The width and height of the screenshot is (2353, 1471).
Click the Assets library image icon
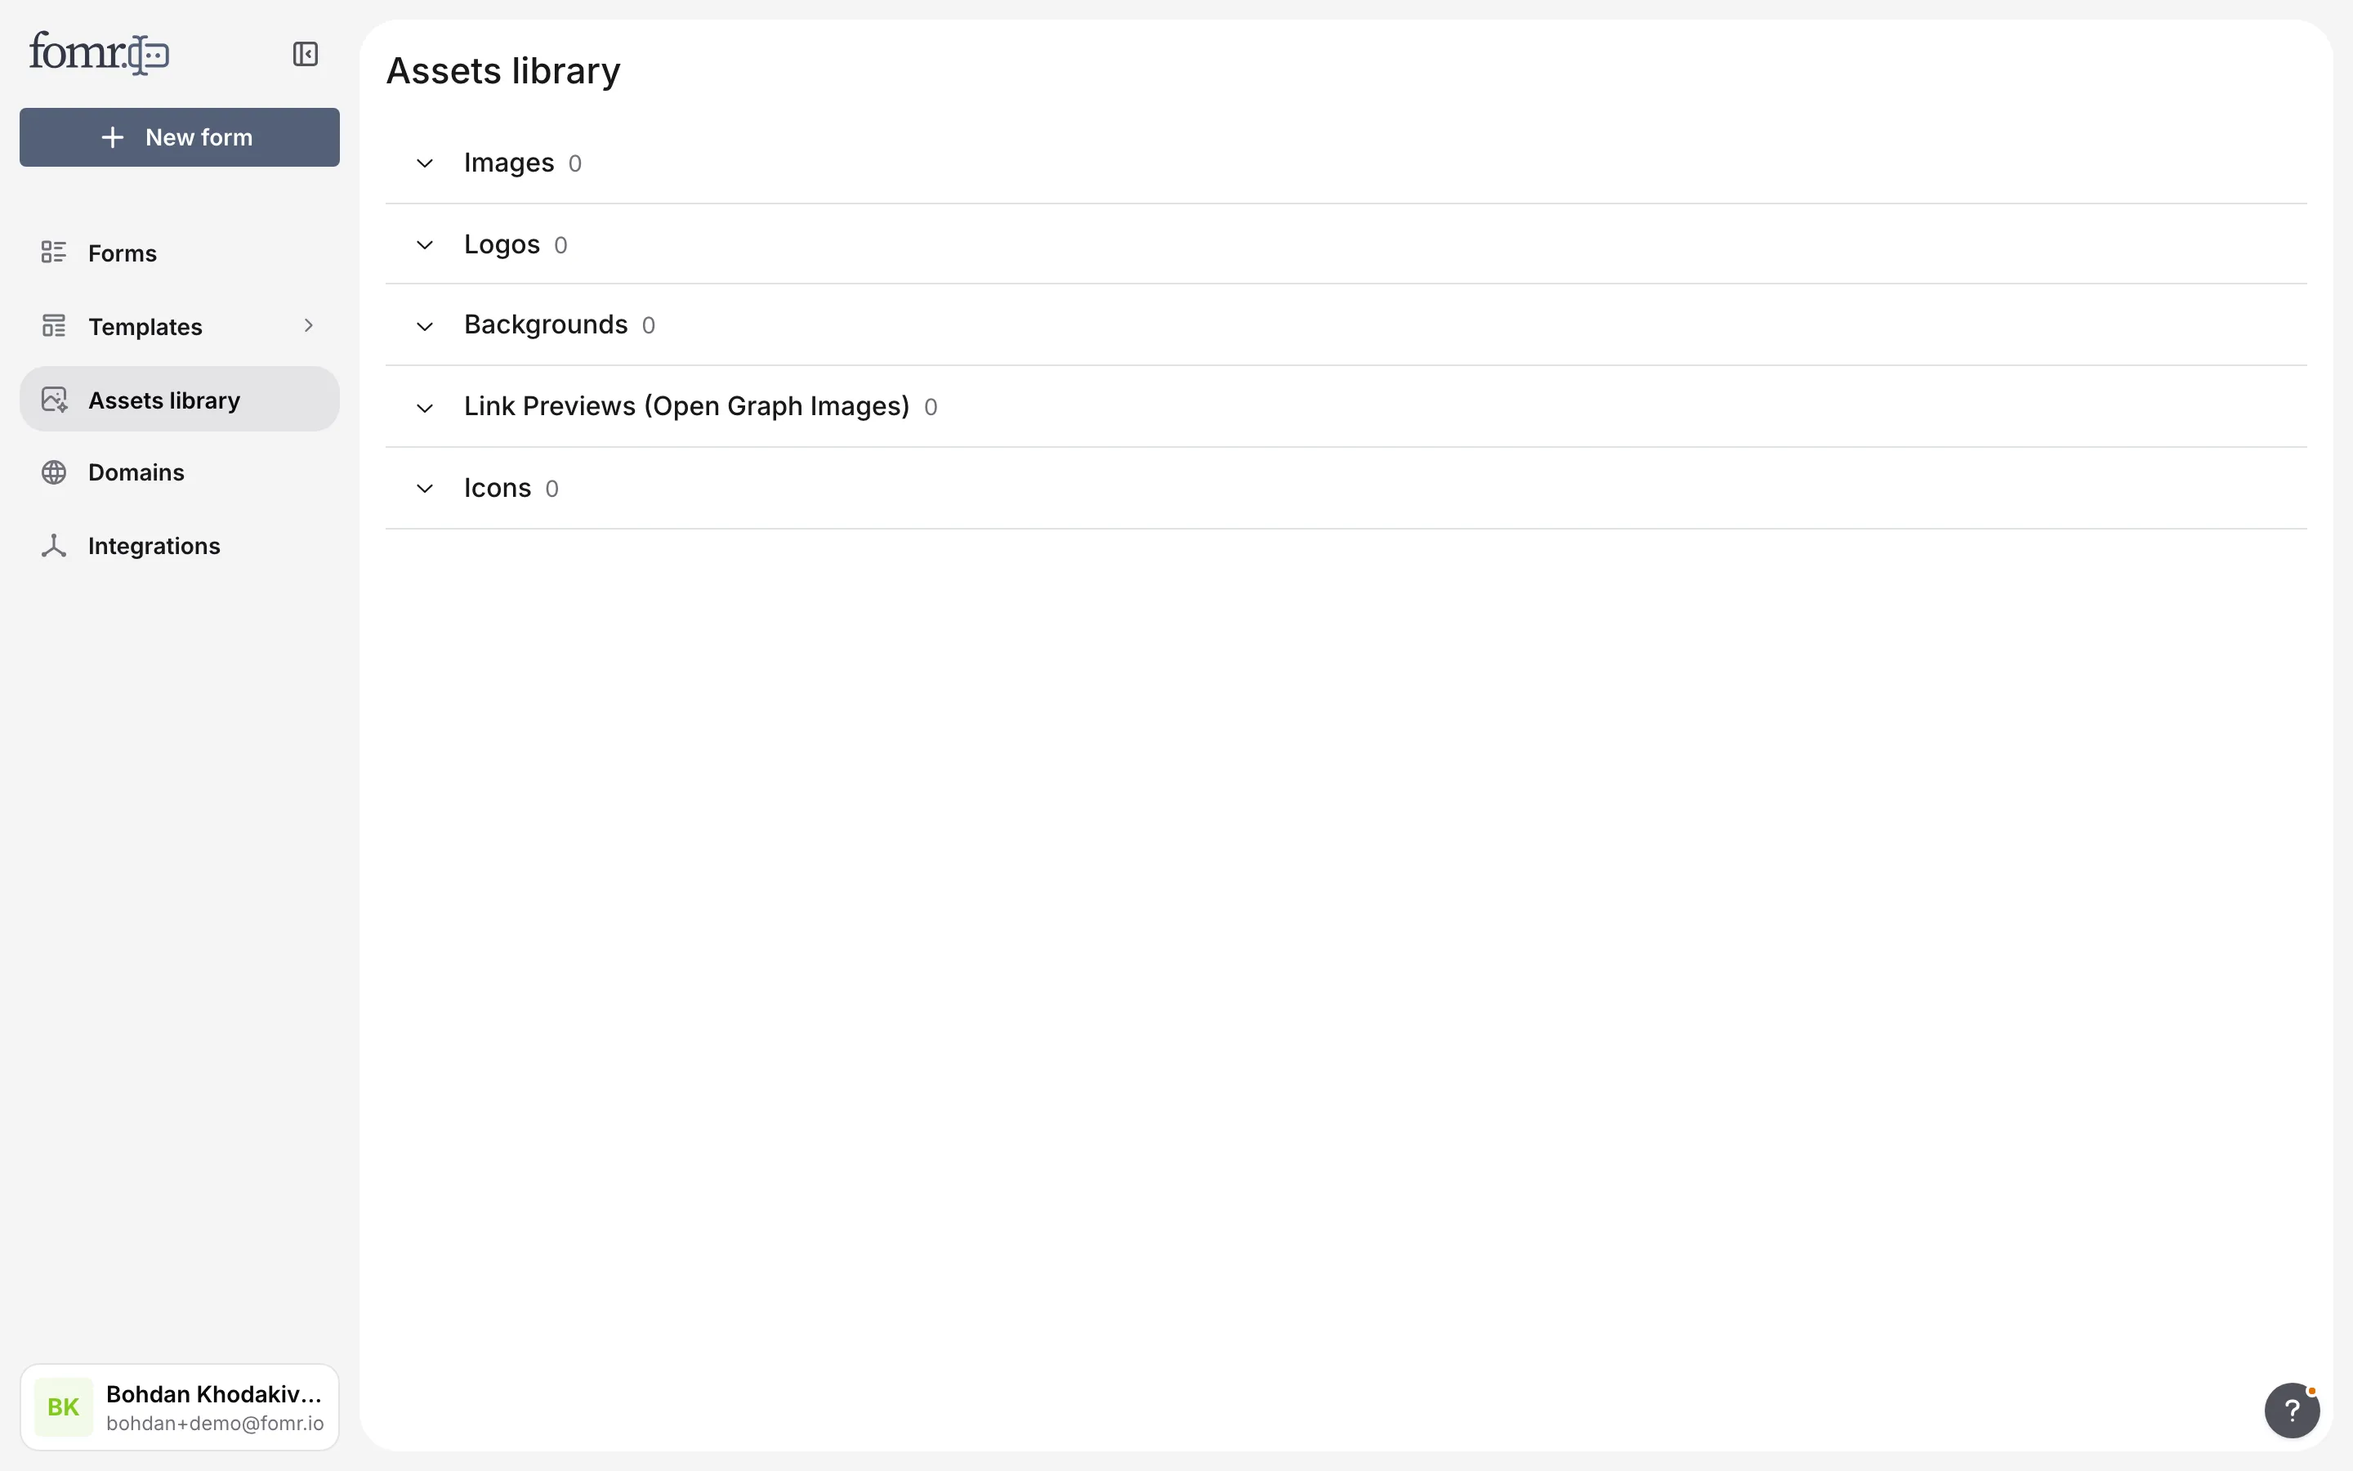click(x=55, y=400)
